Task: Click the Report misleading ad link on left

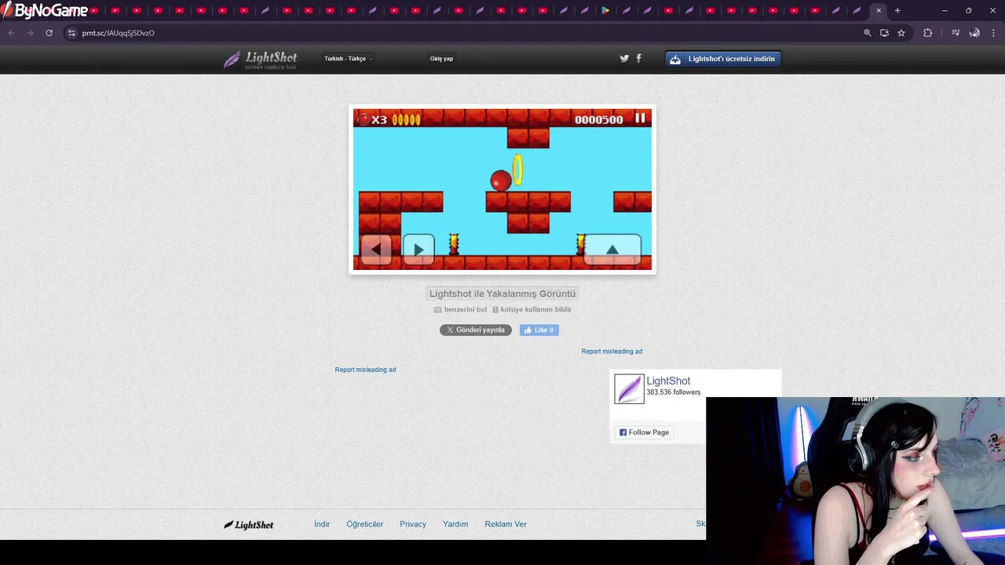Action: [365, 370]
